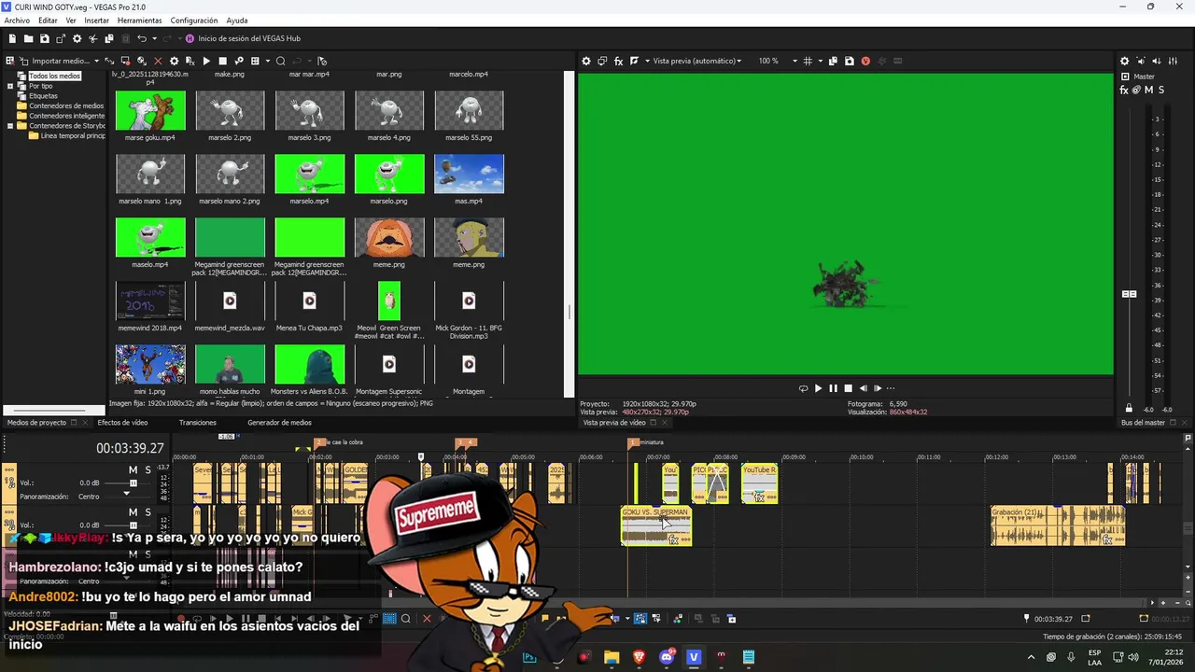
Task: Pause the video preview
Action: (833, 388)
